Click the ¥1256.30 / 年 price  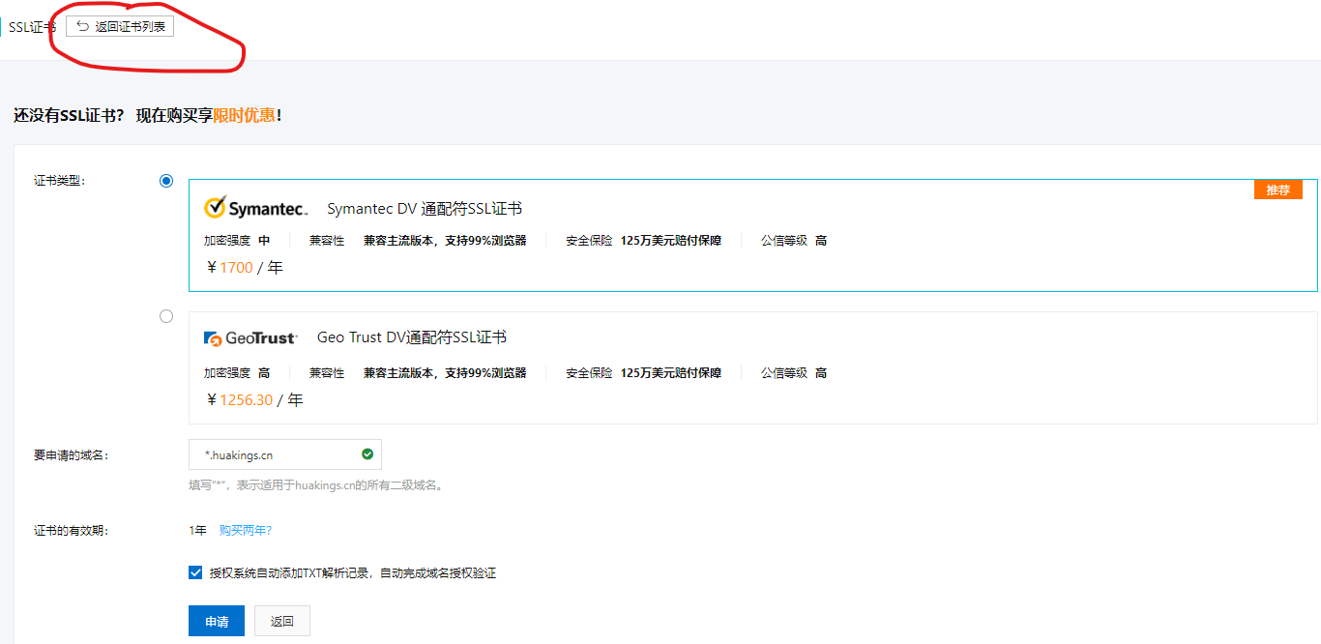pos(254,399)
